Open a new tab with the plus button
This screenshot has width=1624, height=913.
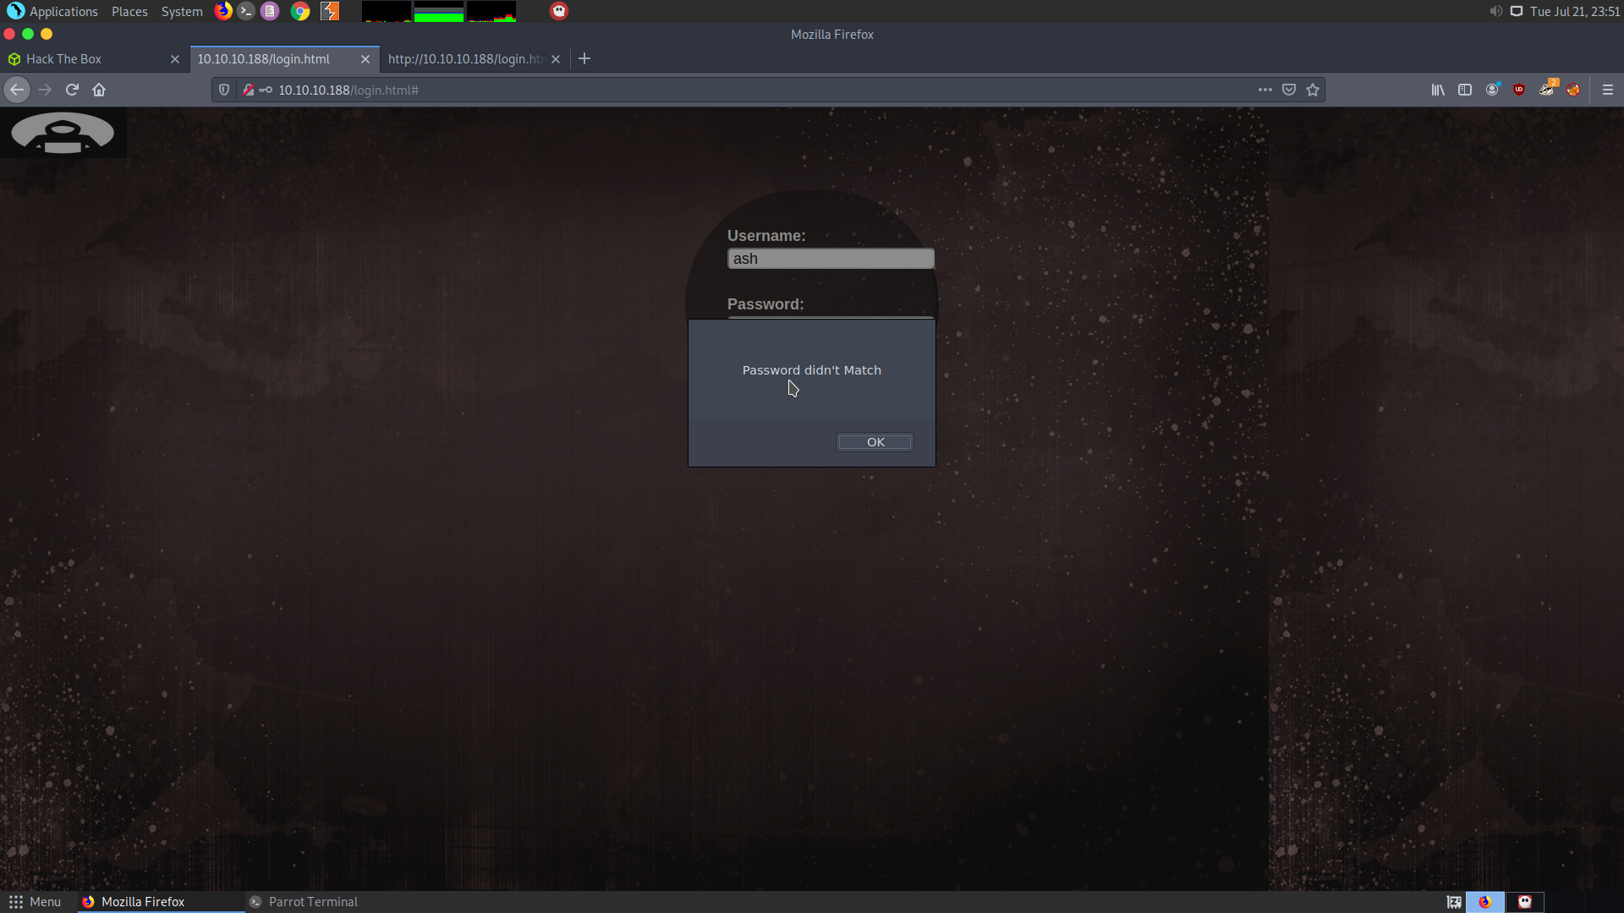coord(584,59)
